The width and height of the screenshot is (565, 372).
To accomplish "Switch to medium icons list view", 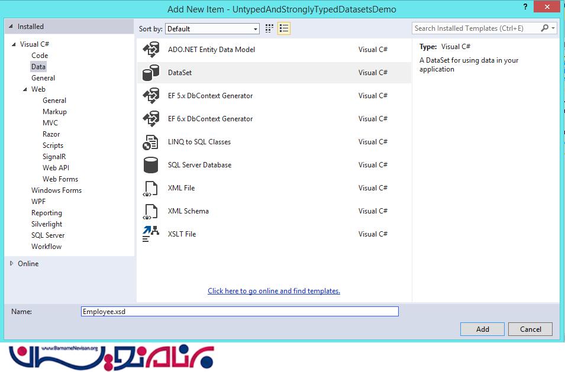I will [x=284, y=28].
